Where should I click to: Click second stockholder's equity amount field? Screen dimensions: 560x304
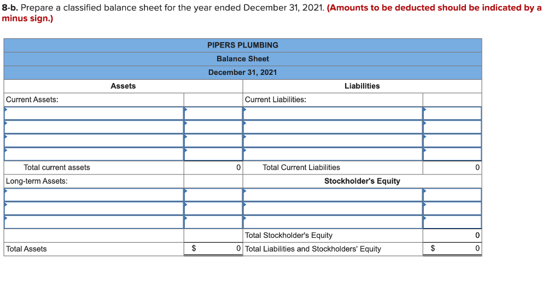[452, 208]
